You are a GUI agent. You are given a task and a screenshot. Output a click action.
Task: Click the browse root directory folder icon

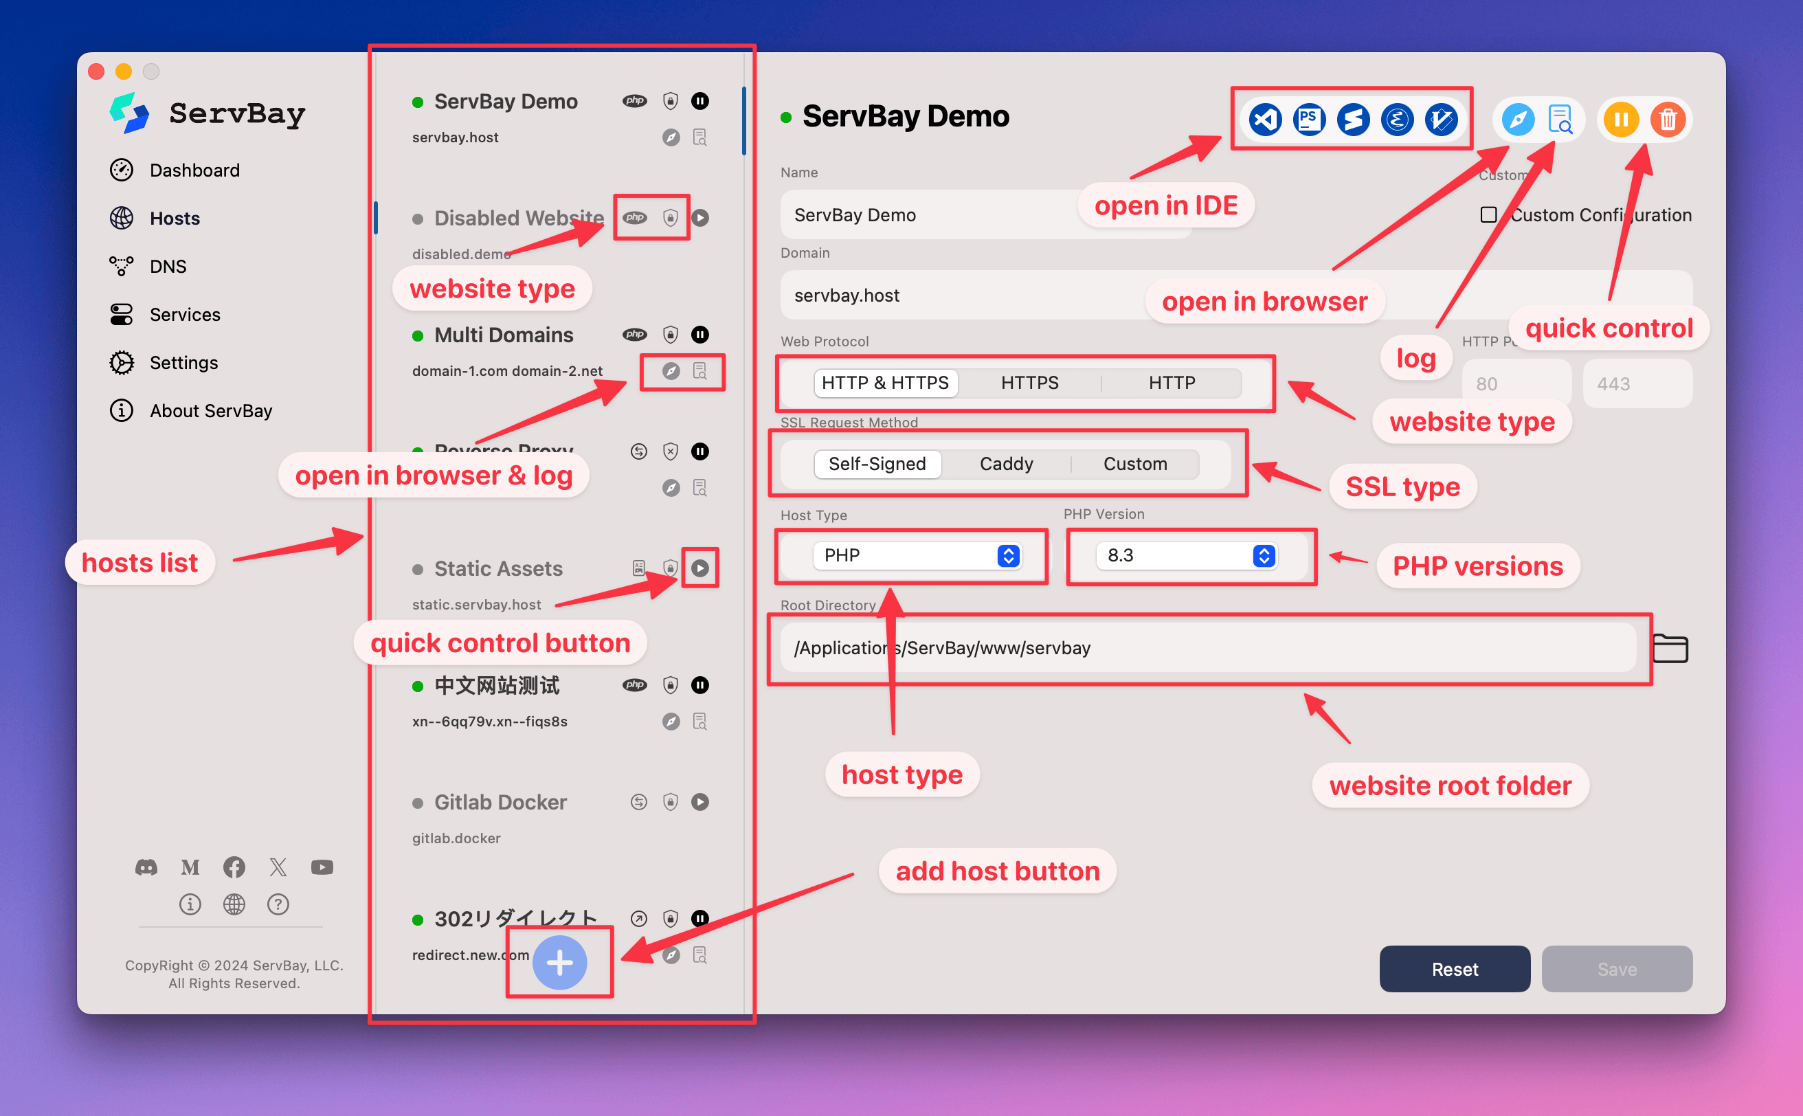pyautogui.click(x=1669, y=647)
